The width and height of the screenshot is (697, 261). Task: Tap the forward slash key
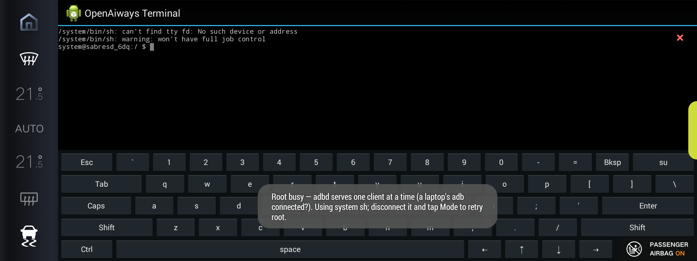(x=558, y=228)
